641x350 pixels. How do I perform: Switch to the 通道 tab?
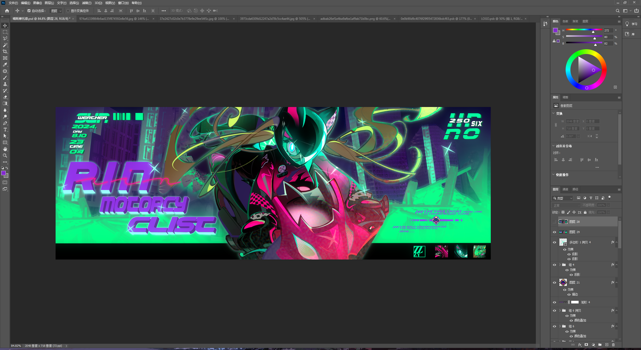coord(565,189)
